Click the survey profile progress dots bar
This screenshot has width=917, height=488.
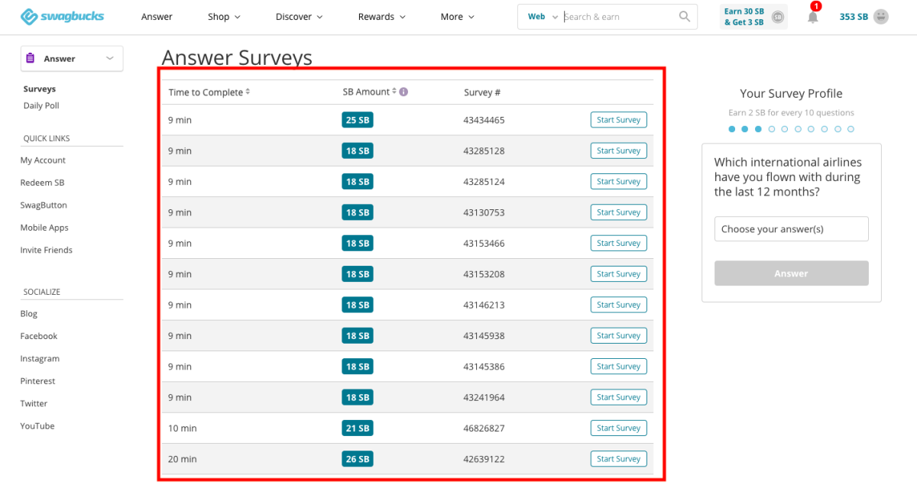pyautogui.click(x=791, y=129)
